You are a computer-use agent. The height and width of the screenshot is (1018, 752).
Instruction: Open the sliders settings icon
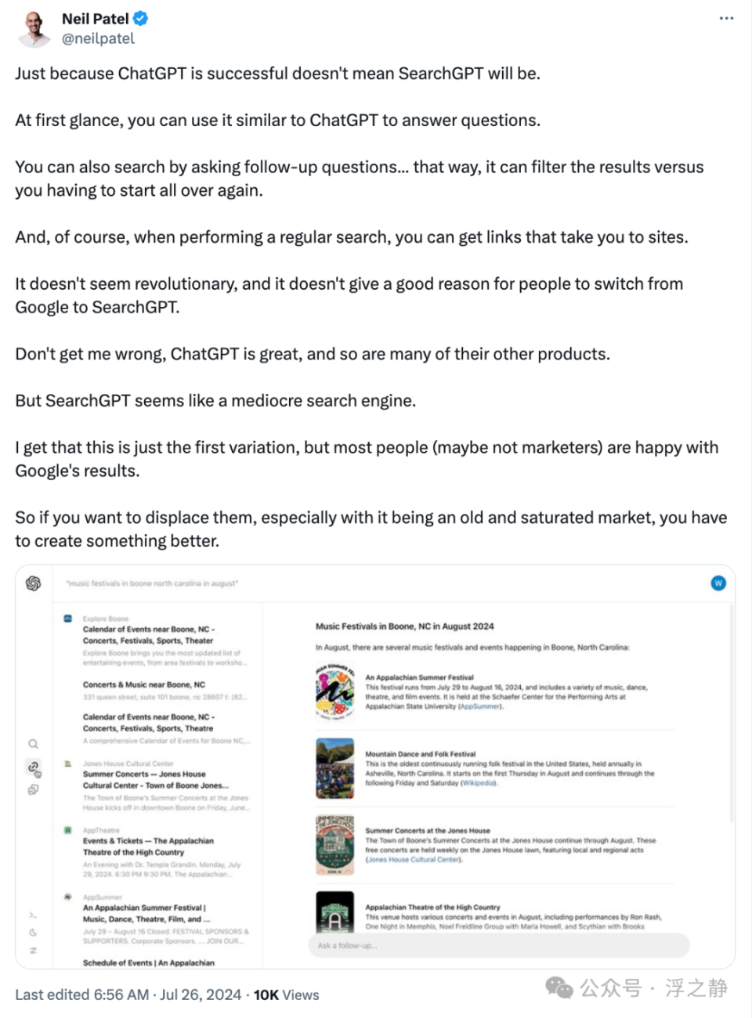[33, 951]
